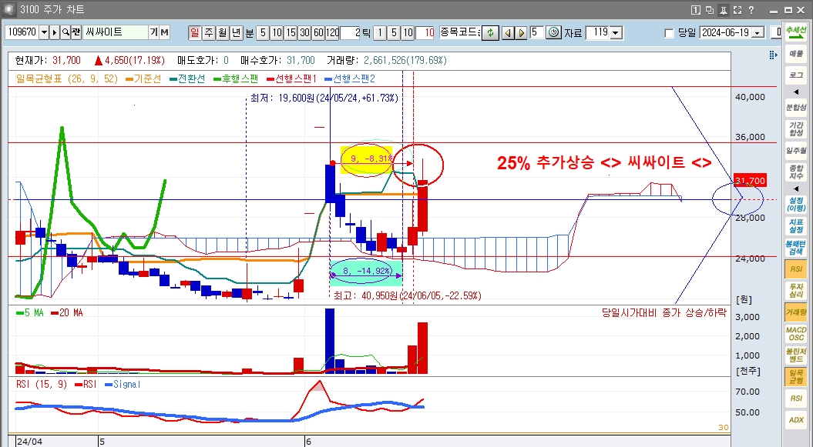
Task: Click the M icon next to stock name
Action: coord(164,32)
